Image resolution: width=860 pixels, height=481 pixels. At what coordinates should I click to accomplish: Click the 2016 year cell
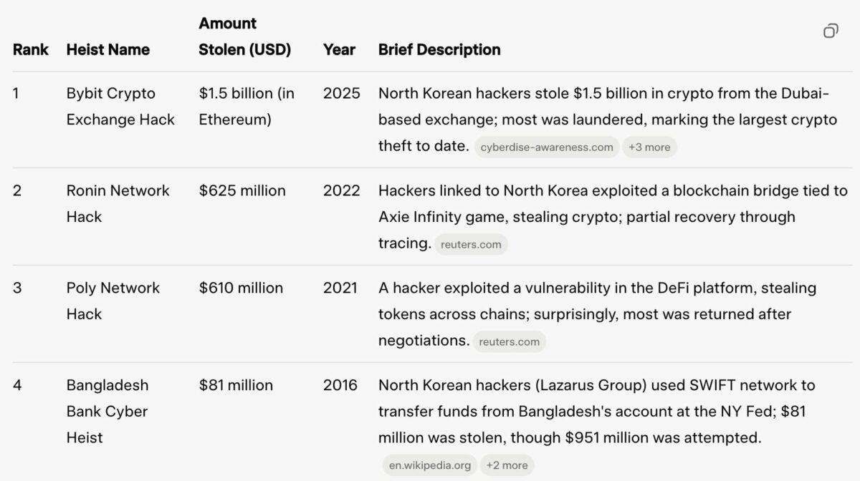(x=340, y=386)
